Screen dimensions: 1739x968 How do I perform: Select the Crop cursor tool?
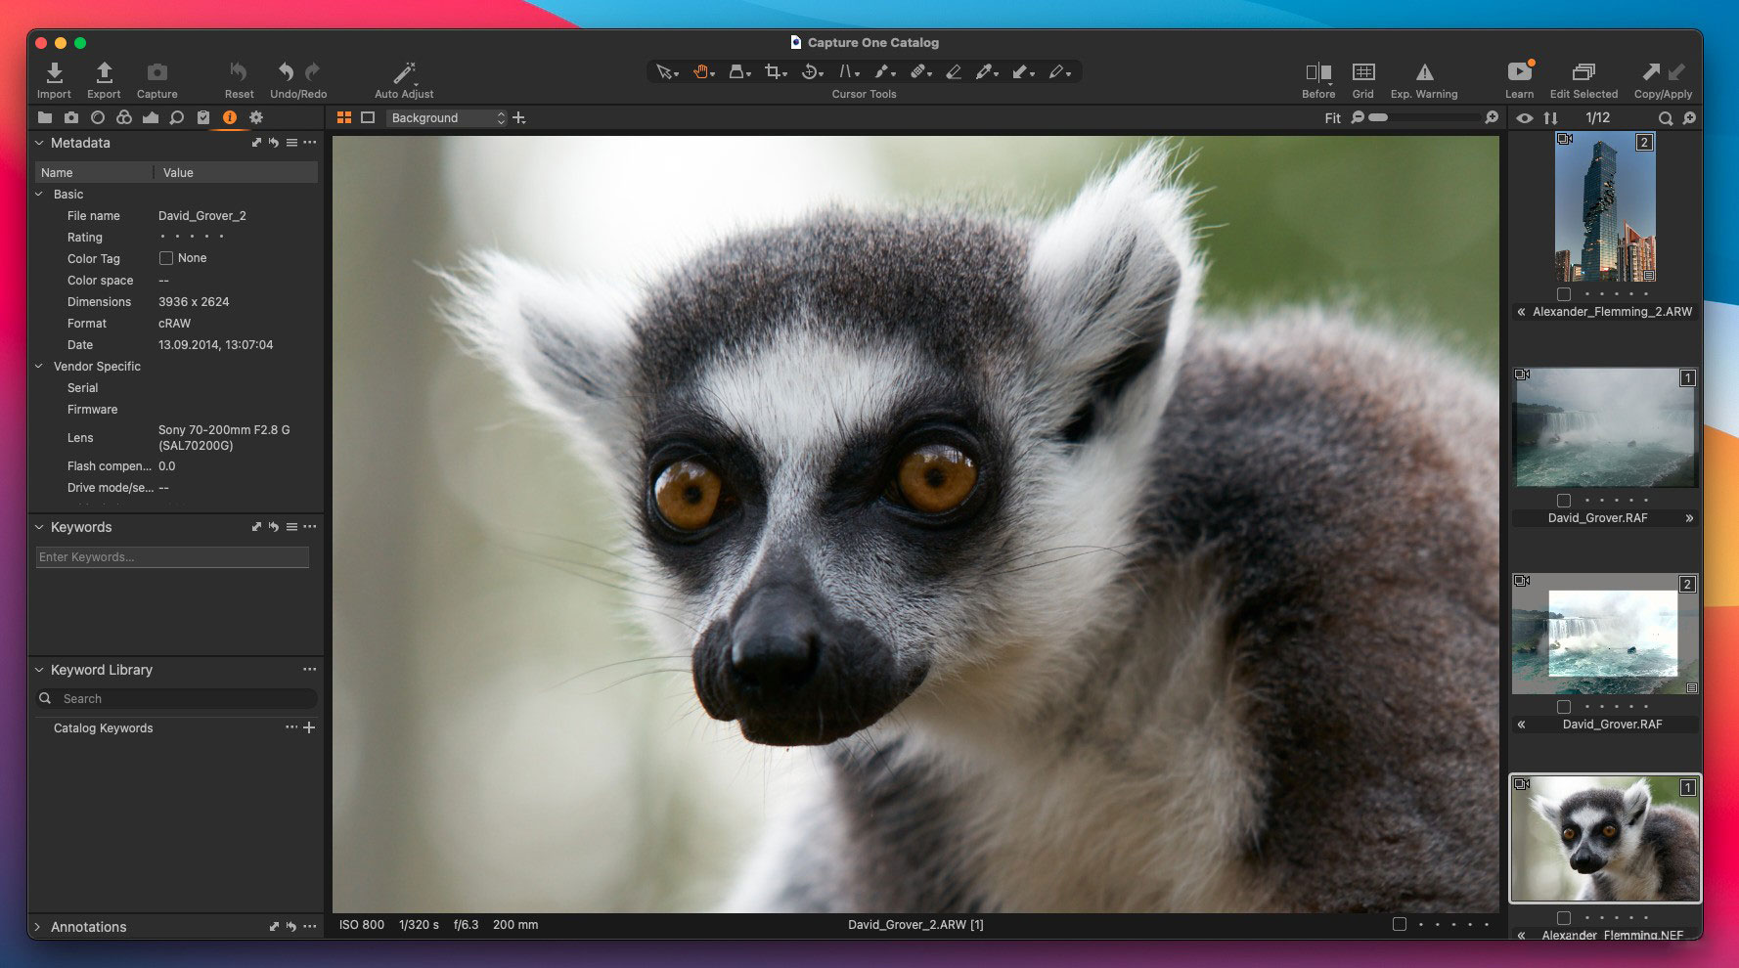774,71
